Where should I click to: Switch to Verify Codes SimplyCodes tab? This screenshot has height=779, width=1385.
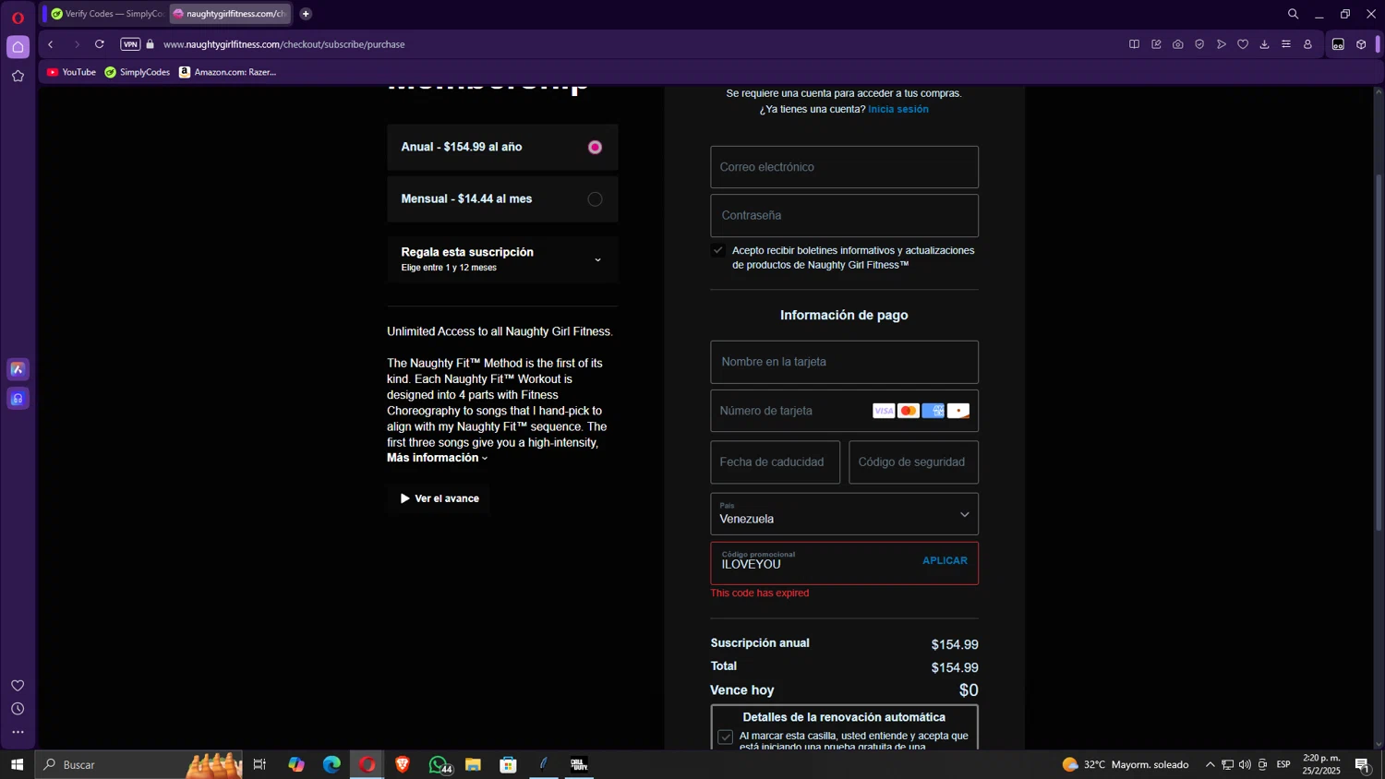(x=107, y=14)
